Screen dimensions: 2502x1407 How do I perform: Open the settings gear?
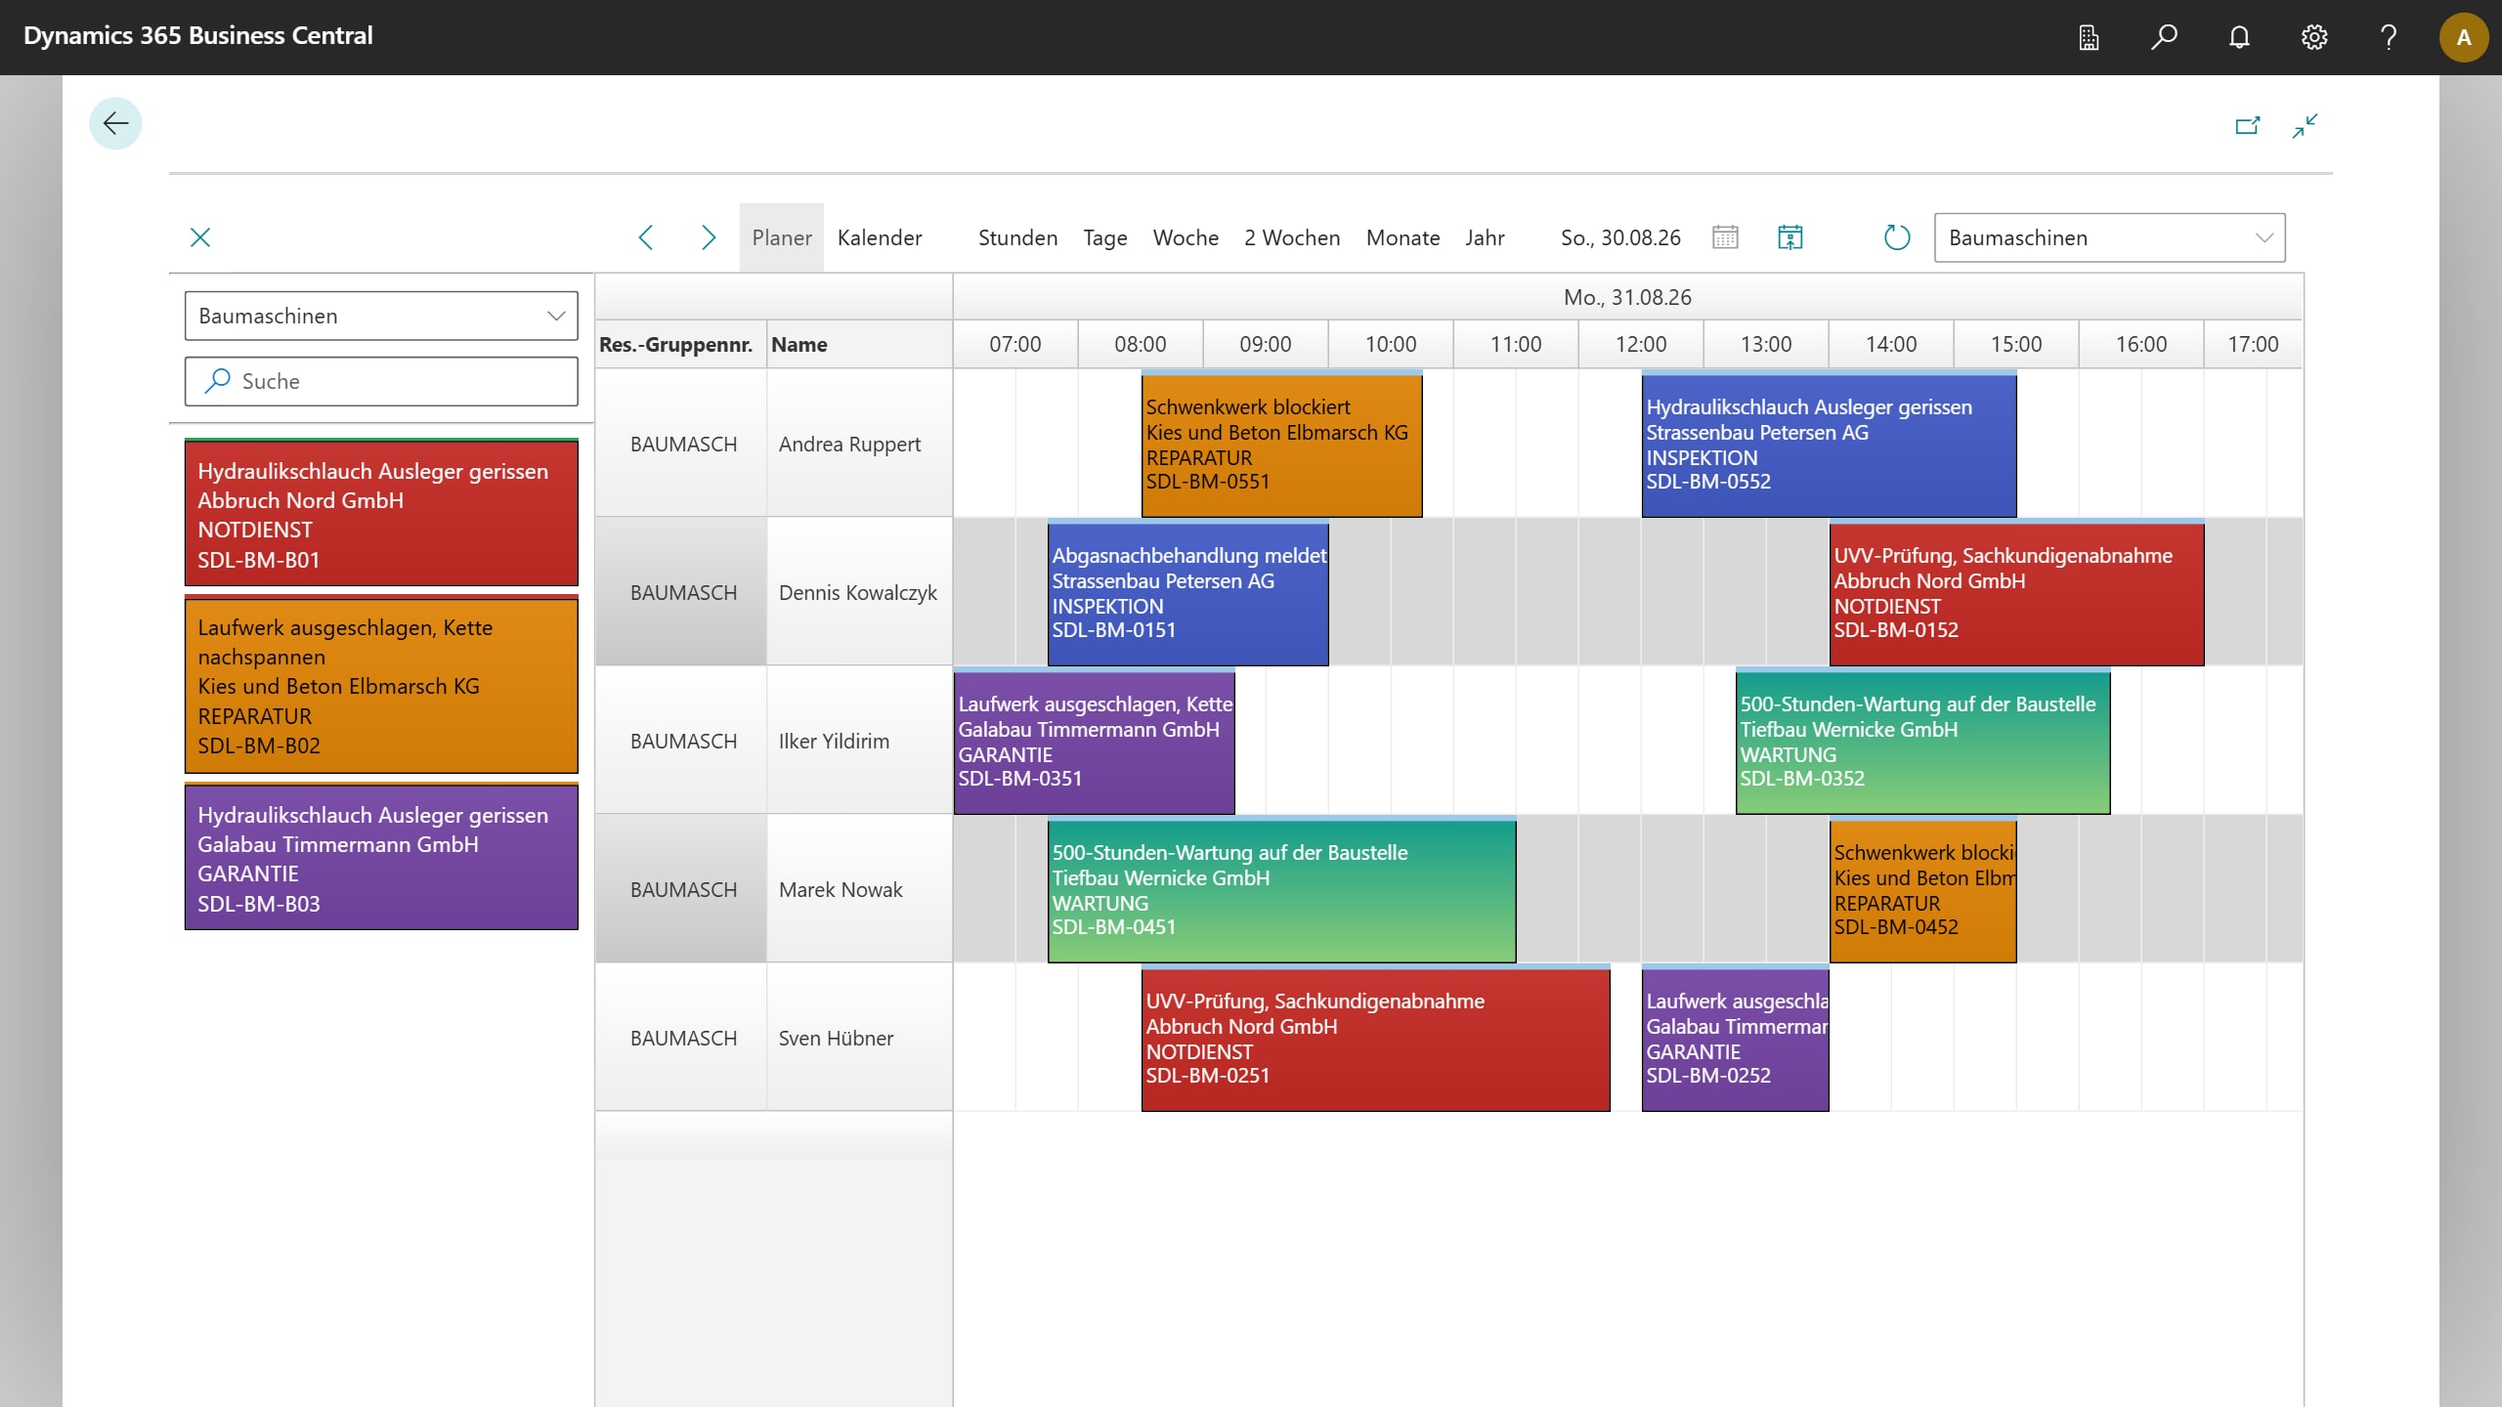(x=2313, y=37)
